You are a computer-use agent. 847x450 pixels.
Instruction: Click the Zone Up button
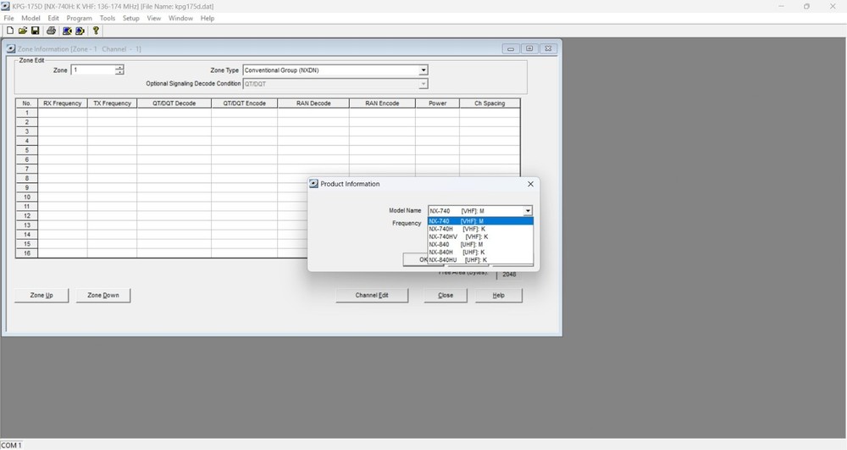(x=42, y=296)
